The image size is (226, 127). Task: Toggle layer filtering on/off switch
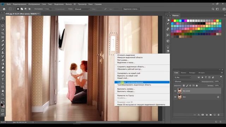(221, 77)
